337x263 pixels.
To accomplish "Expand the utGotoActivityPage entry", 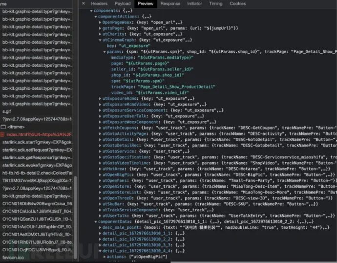I will [x=100, y=133].
